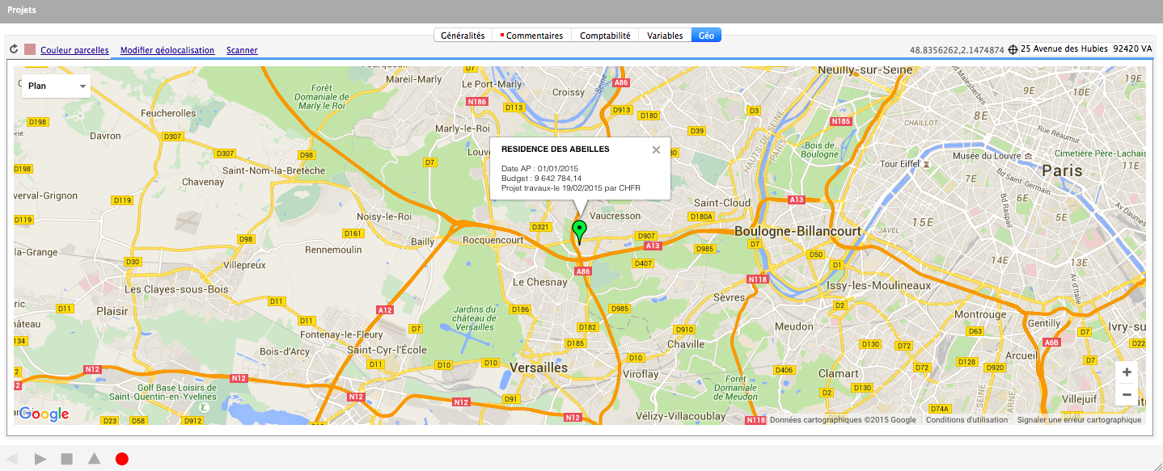Click the green map marker pin
The width and height of the screenshot is (1163, 471).
click(579, 231)
